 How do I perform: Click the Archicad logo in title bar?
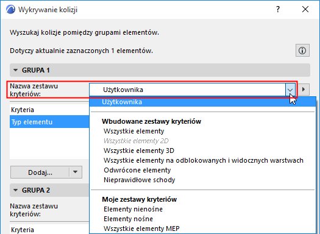coord(10,10)
